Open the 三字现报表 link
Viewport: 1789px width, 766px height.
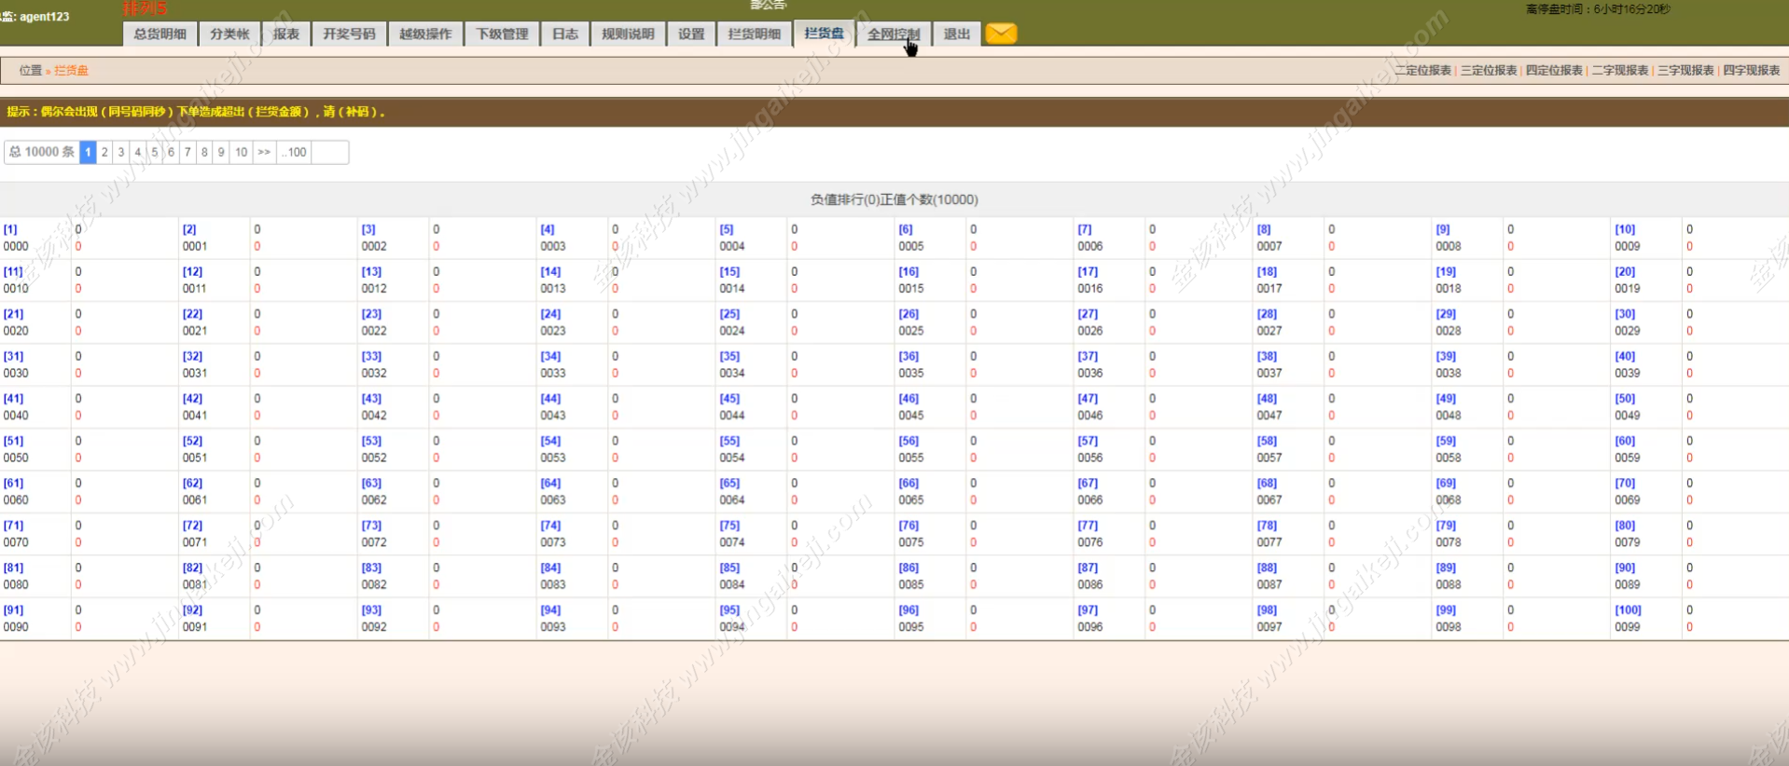click(x=1685, y=70)
